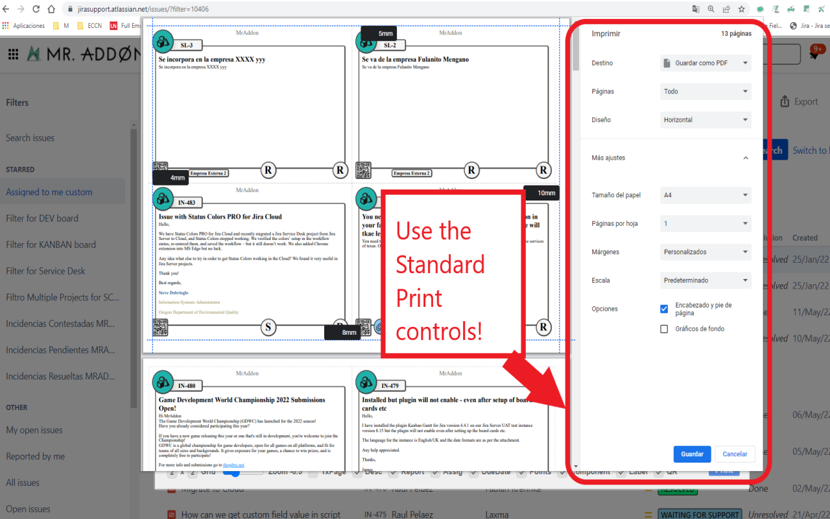
Task: Toggle the Label checkbox in card toolbar
Action: [x=621, y=473]
